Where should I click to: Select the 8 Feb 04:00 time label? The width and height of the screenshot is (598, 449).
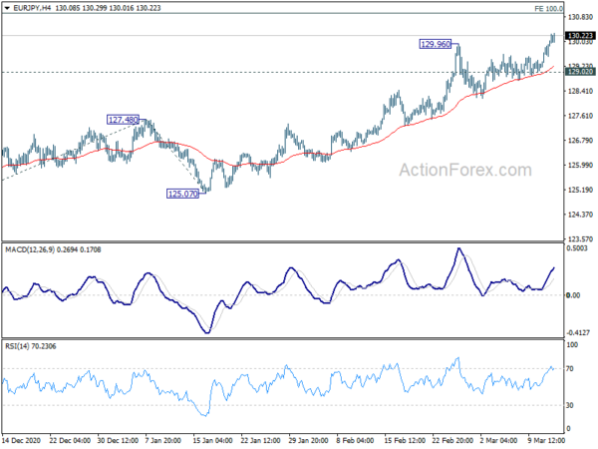355,441
